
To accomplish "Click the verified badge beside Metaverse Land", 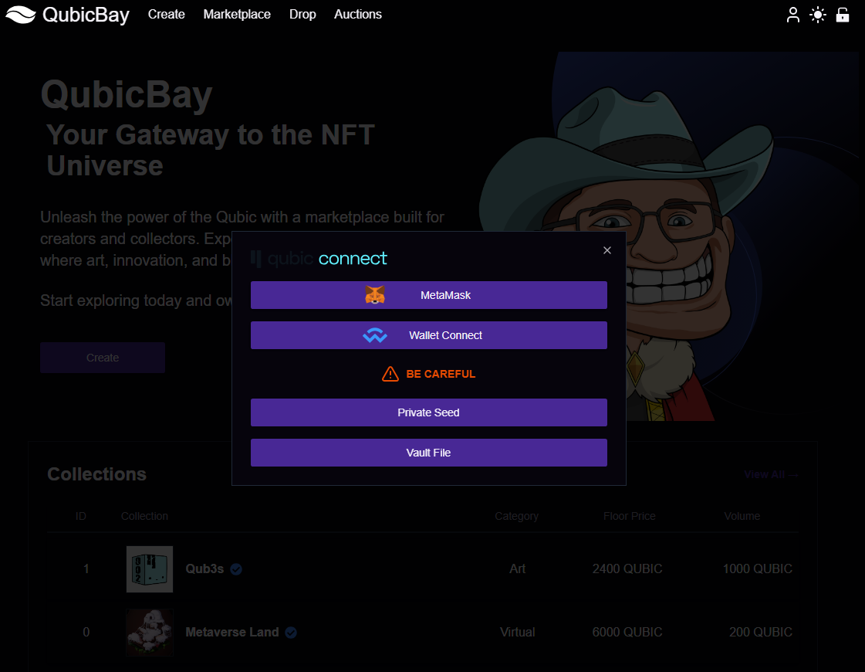I will (291, 632).
